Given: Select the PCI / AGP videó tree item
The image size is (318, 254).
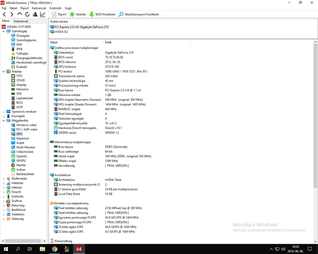Looking at the screenshot, I should [26, 130].
